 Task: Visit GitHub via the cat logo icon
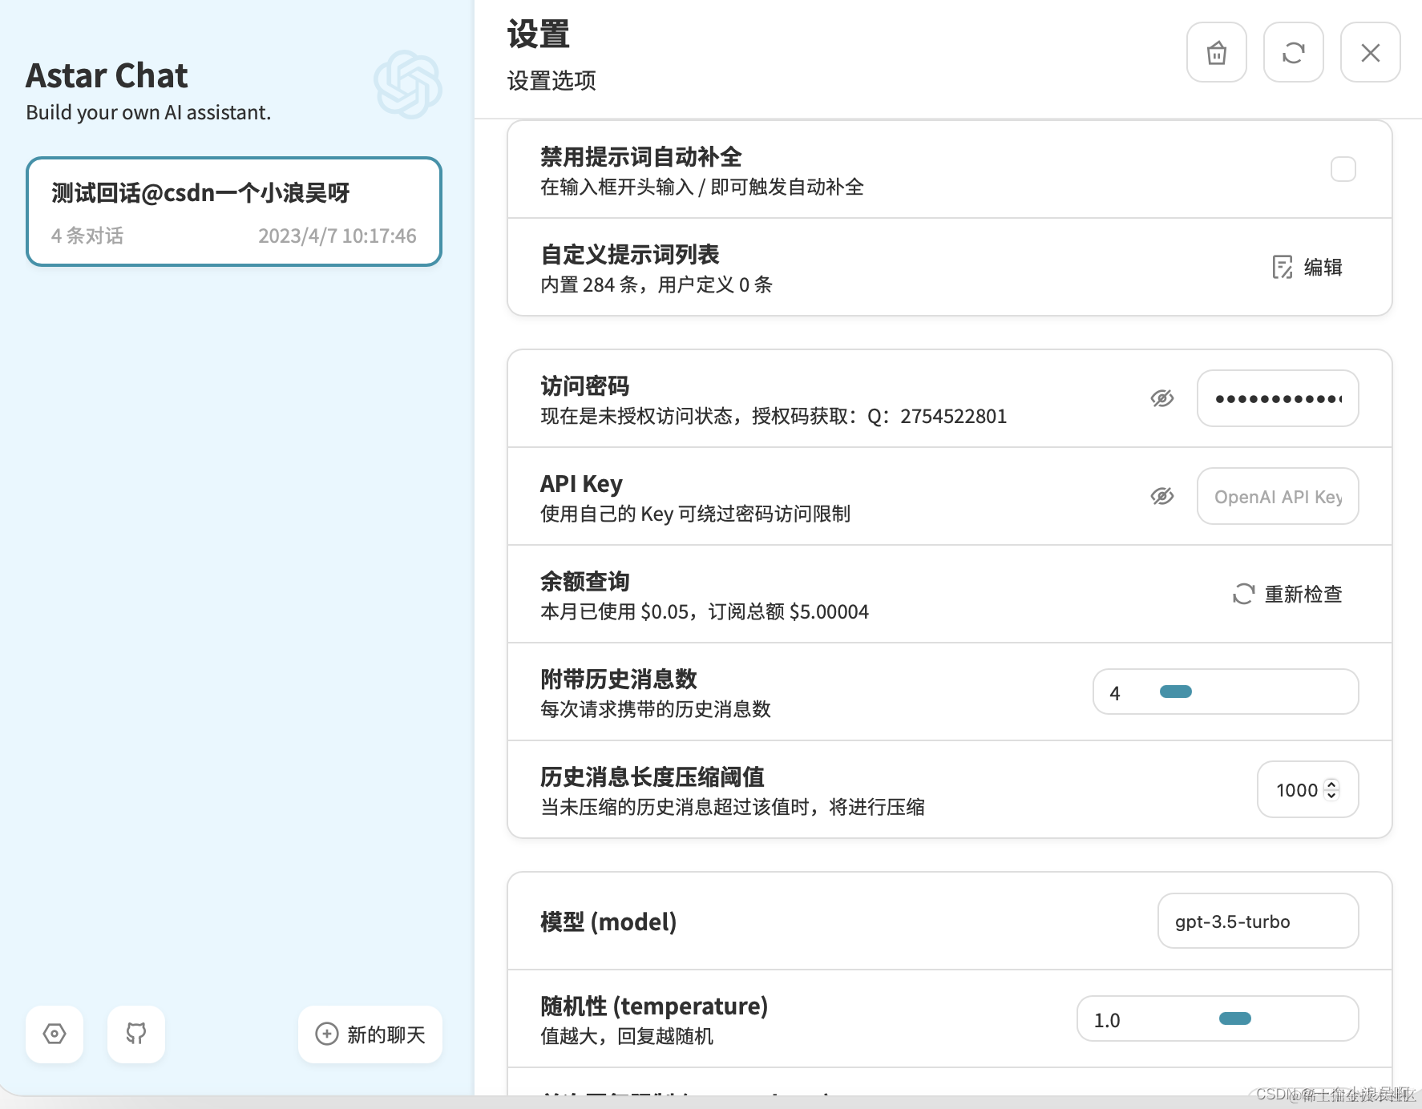tap(135, 1034)
